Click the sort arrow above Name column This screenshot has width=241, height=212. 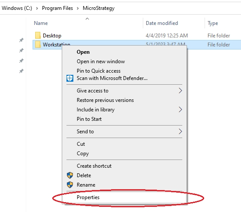coord(87,19)
